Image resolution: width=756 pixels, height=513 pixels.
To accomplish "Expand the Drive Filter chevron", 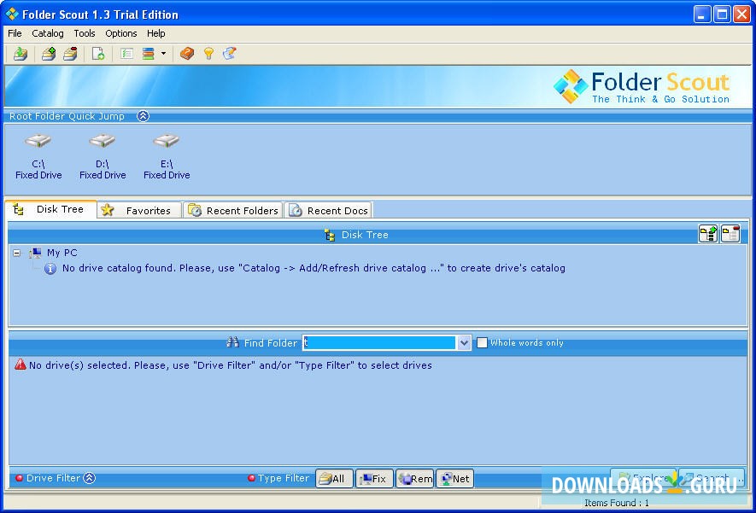I will (90, 478).
